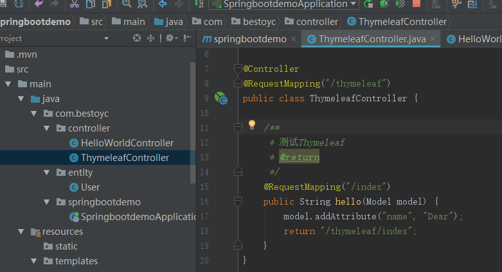Click the bestoyc breadcrumb
Viewport: 502px width, 272px height.
pyautogui.click(x=253, y=22)
